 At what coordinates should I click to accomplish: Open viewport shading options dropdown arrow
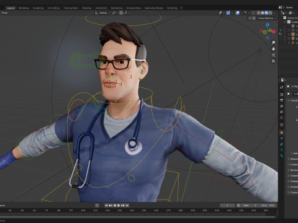(x=274, y=13)
